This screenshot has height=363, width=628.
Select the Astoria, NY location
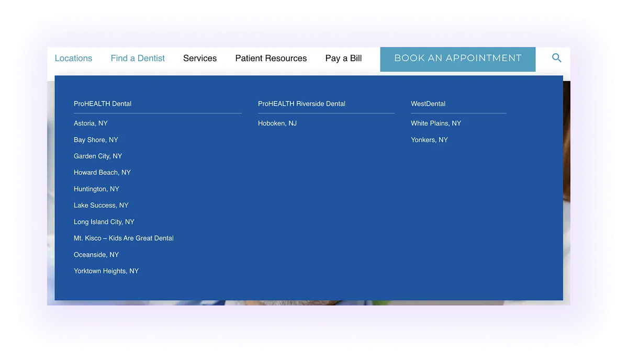pos(91,123)
